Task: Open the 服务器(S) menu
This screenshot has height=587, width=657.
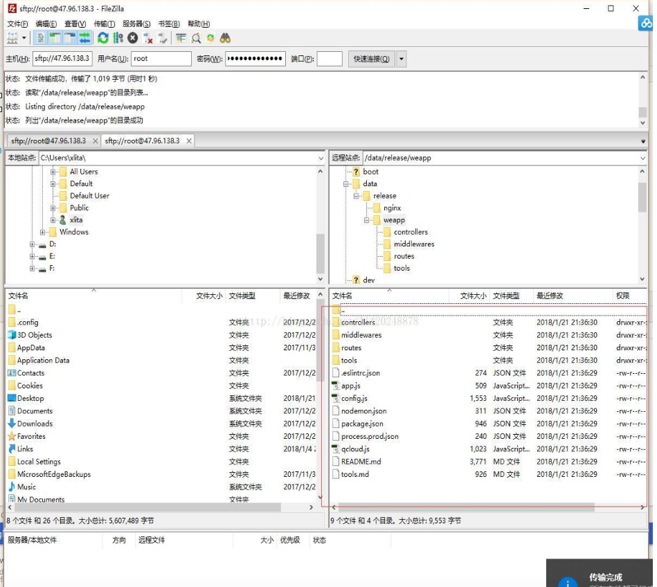Action: tap(136, 24)
